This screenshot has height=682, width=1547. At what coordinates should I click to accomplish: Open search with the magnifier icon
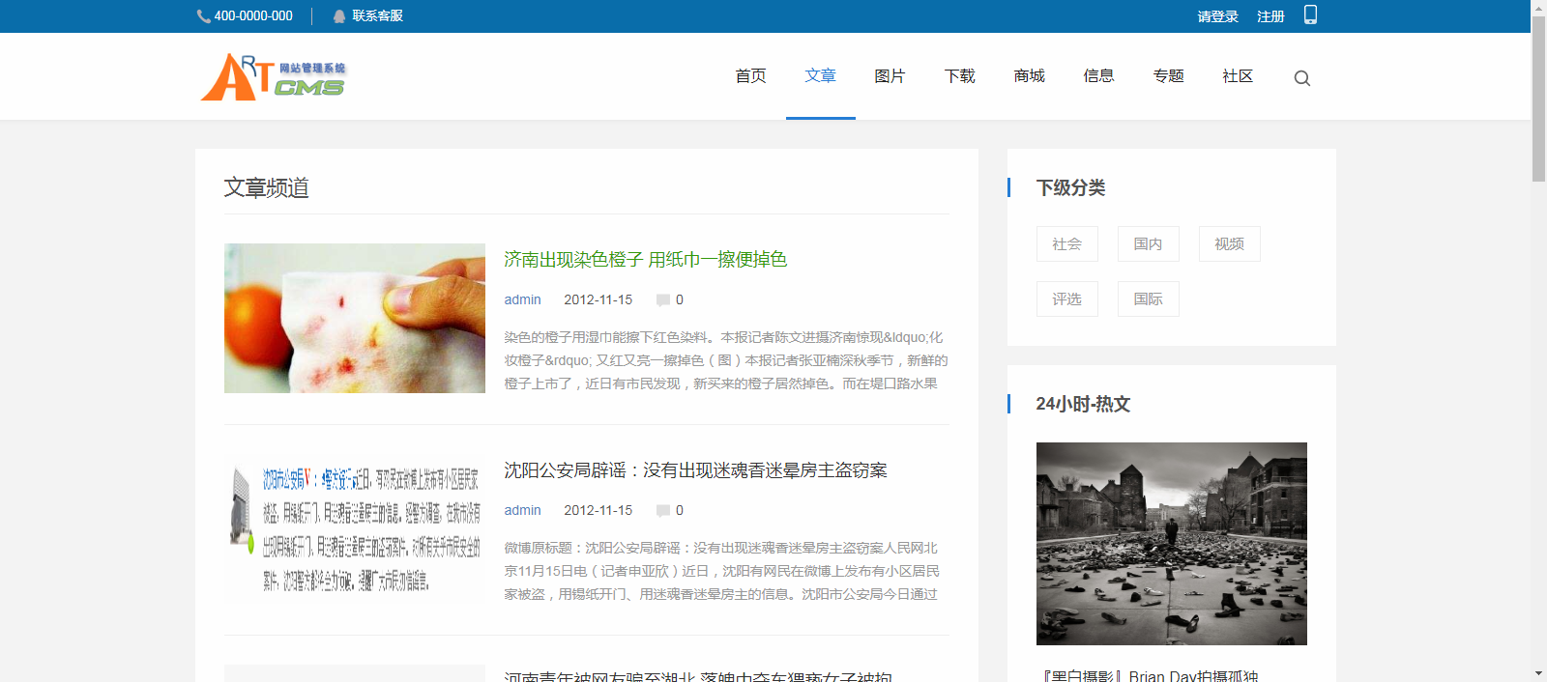tap(1302, 78)
